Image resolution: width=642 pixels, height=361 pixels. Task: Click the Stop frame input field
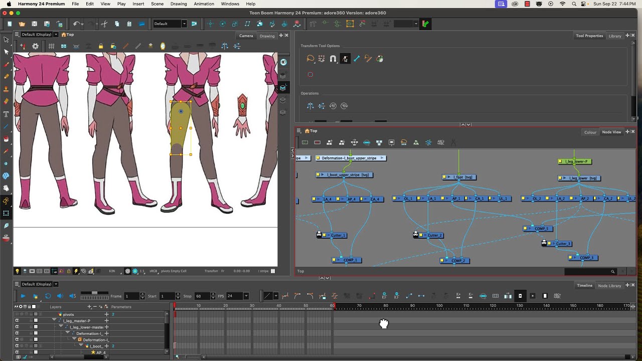pos(202,296)
